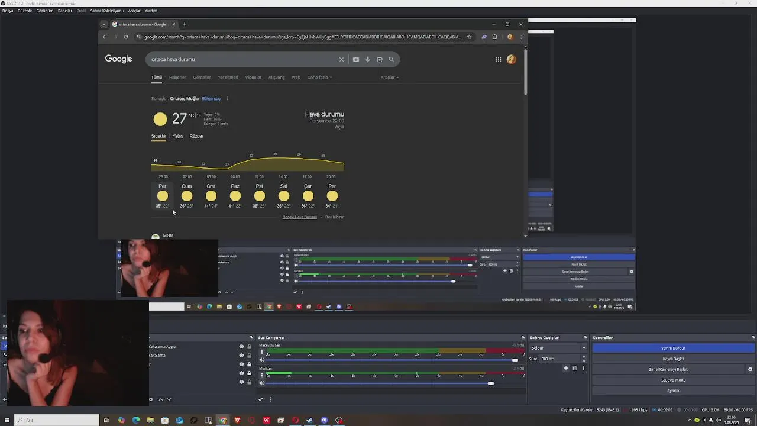Reload the Chrome page
The width and height of the screenshot is (757, 426).
pyautogui.click(x=125, y=37)
